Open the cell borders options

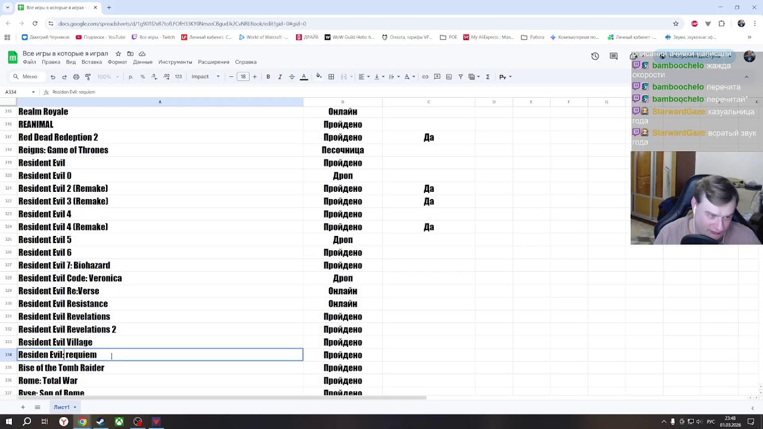tap(331, 77)
